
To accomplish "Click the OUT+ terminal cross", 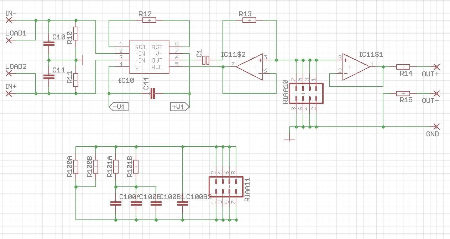I will 437,67.
